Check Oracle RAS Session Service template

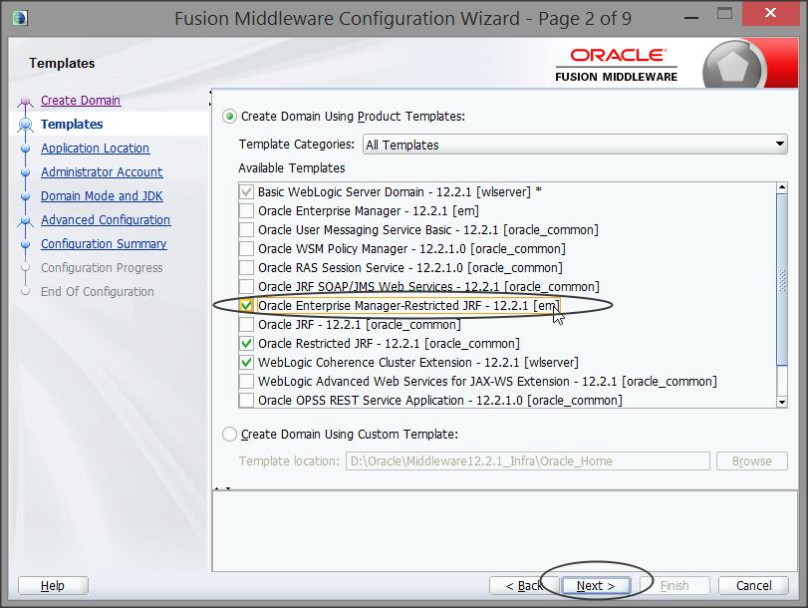(247, 268)
